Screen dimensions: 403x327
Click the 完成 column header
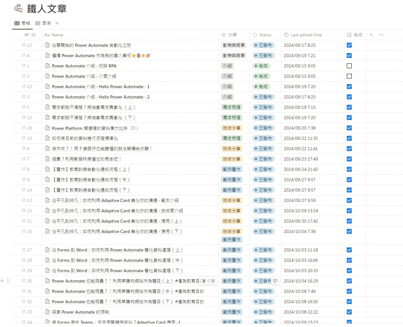(x=355, y=35)
